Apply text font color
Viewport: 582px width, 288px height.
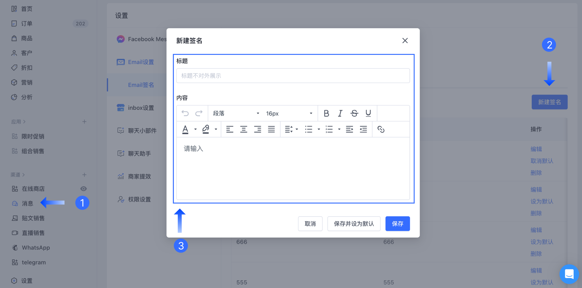point(185,129)
